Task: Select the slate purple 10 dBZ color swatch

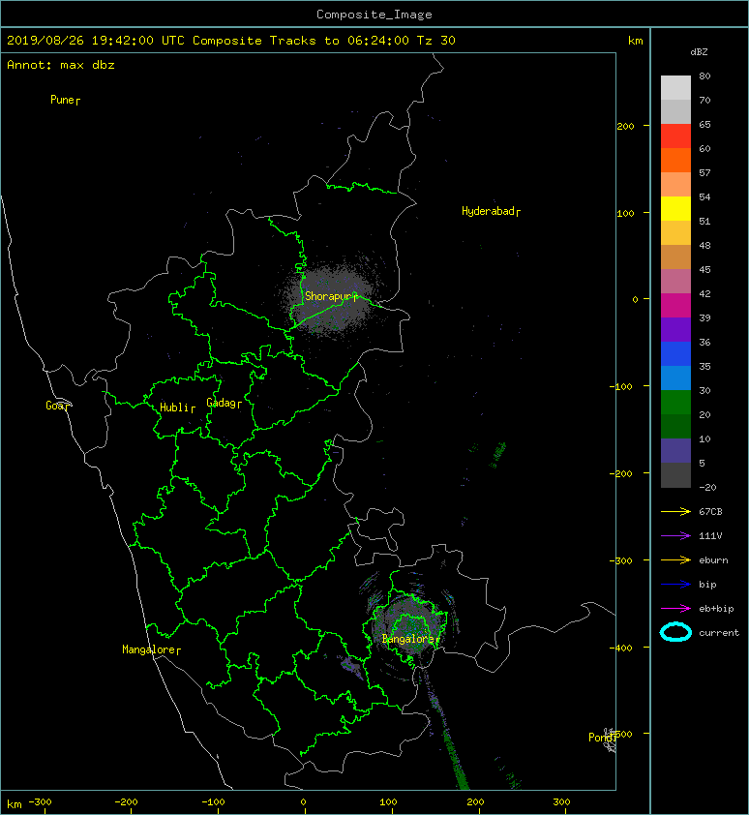Action: pyautogui.click(x=675, y=450)
